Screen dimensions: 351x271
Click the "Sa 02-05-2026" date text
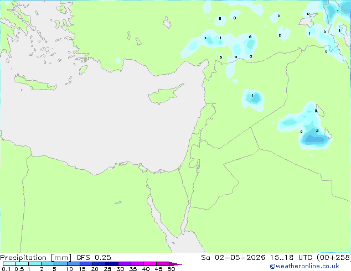pos(233,258)
